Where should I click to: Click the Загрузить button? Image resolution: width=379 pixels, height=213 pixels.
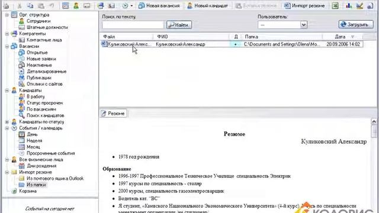click(356, 24)
